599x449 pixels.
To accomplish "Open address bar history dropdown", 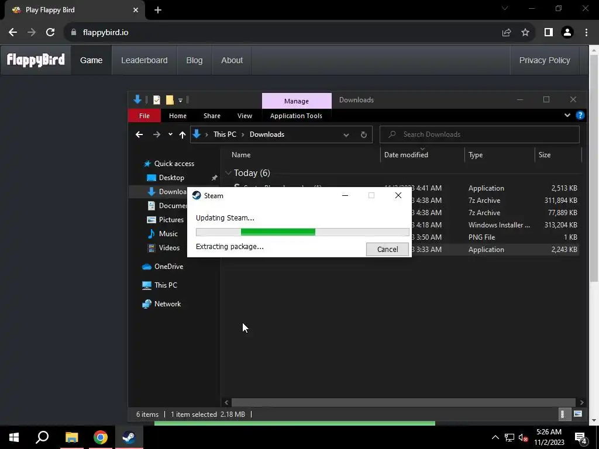I will (x=346, y=135).
